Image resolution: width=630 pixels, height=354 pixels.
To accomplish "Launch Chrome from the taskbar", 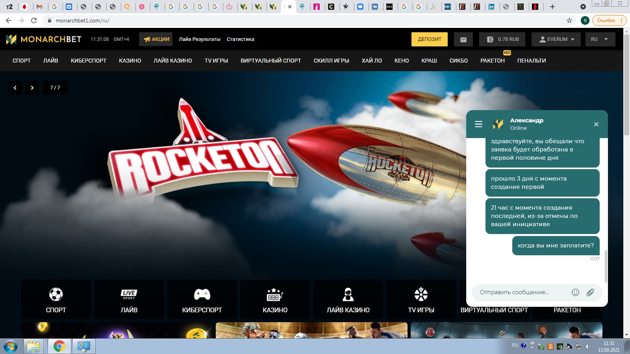I will (x=59, y=347).
